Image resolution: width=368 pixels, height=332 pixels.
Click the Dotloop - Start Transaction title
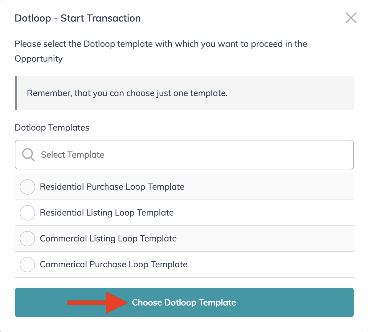click(x=78, y=18)
